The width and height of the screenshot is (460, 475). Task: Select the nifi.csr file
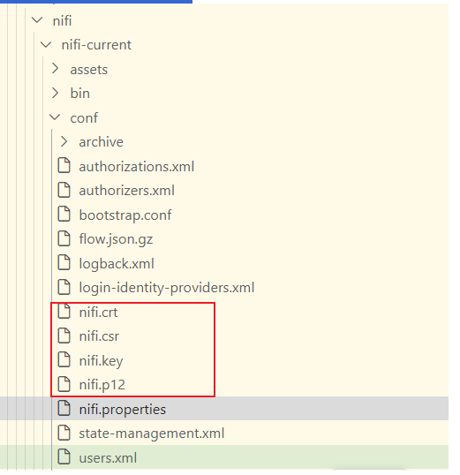(99, 336)
